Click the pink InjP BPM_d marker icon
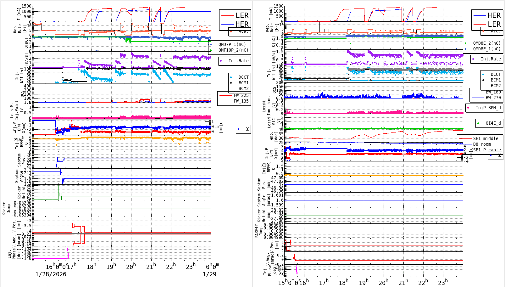505x287 pixels. (468, 108)
